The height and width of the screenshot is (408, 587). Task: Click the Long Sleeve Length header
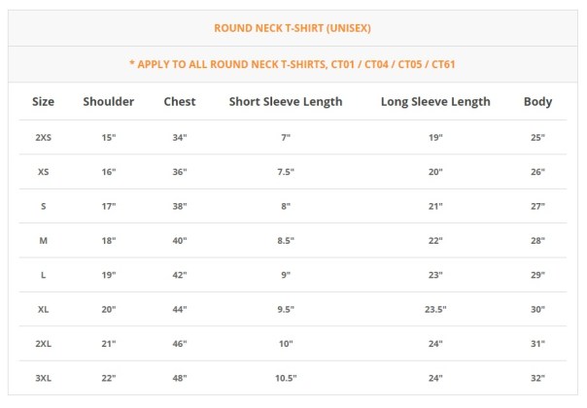pos(435,101)
